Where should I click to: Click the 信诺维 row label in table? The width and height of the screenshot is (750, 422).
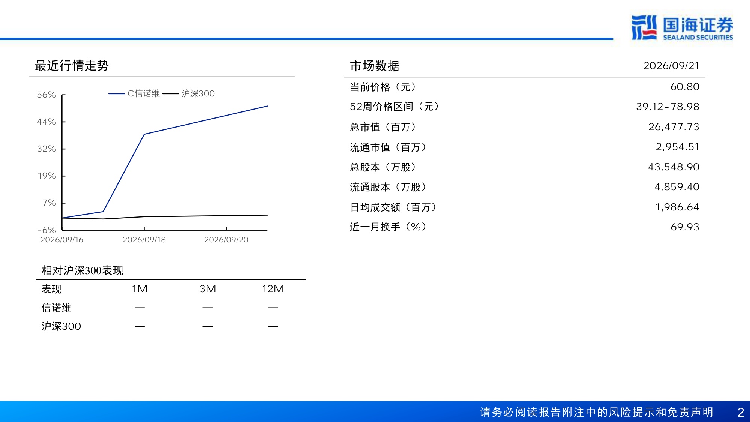(56, 308)
